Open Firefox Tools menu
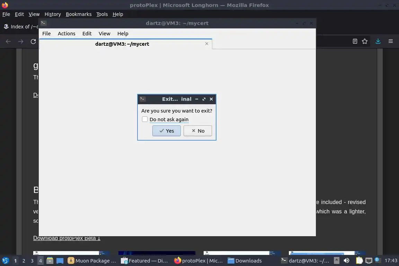399x266 pixels. (x=102, y=14)
